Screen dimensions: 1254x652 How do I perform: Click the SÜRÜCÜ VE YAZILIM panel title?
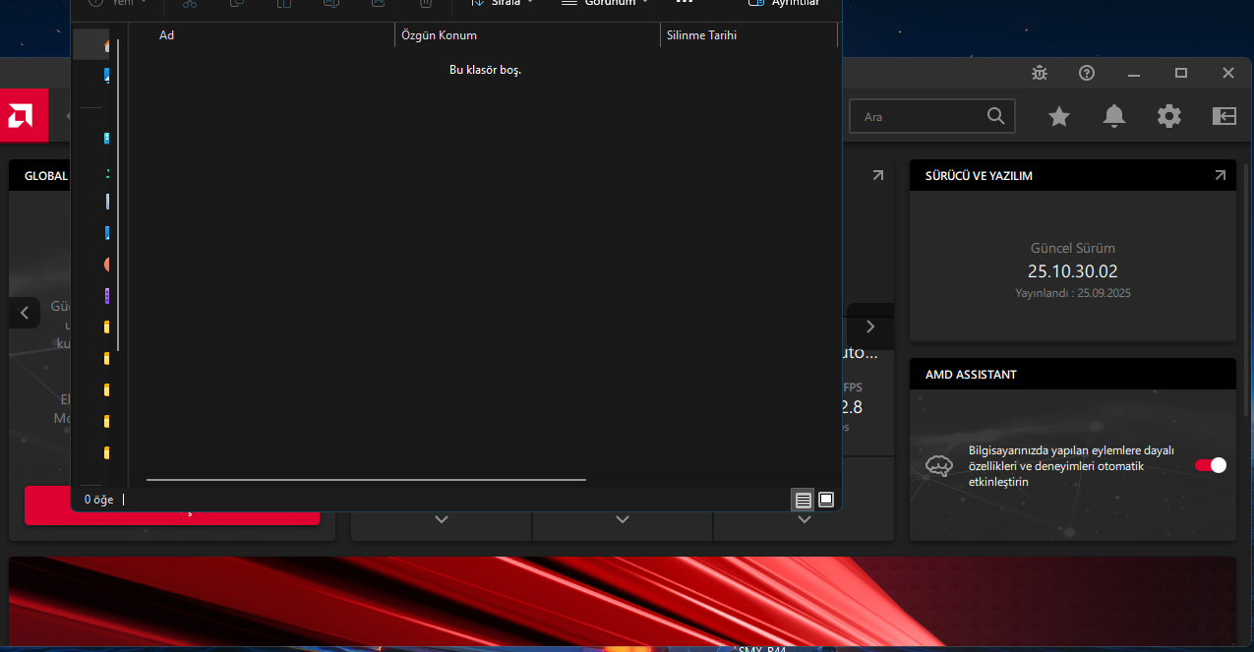coord(979,176)
